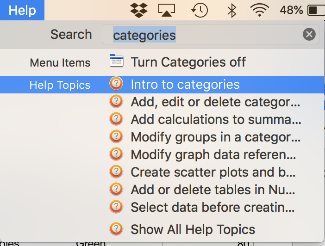Select Turn Categories off menu item

coord(188,62)
